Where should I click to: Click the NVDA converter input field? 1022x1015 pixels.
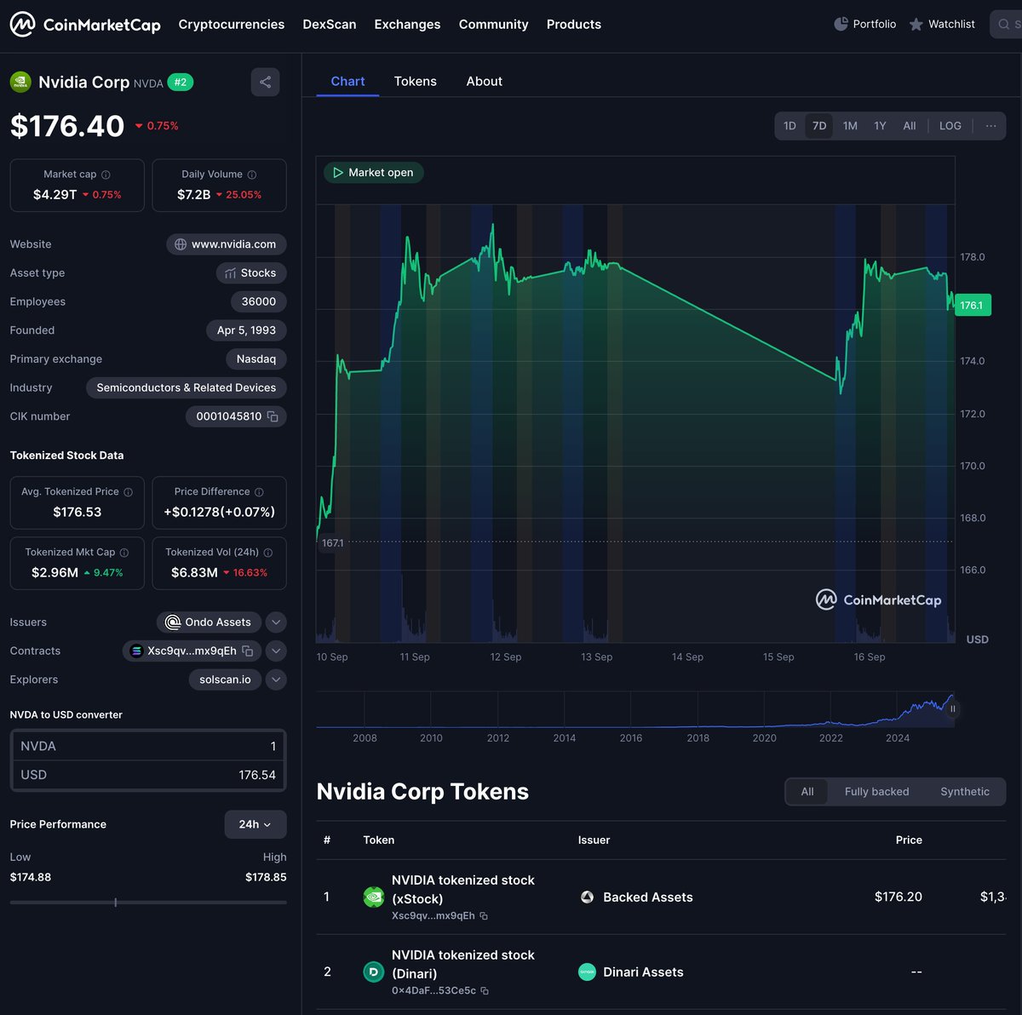tap(148, 746)
